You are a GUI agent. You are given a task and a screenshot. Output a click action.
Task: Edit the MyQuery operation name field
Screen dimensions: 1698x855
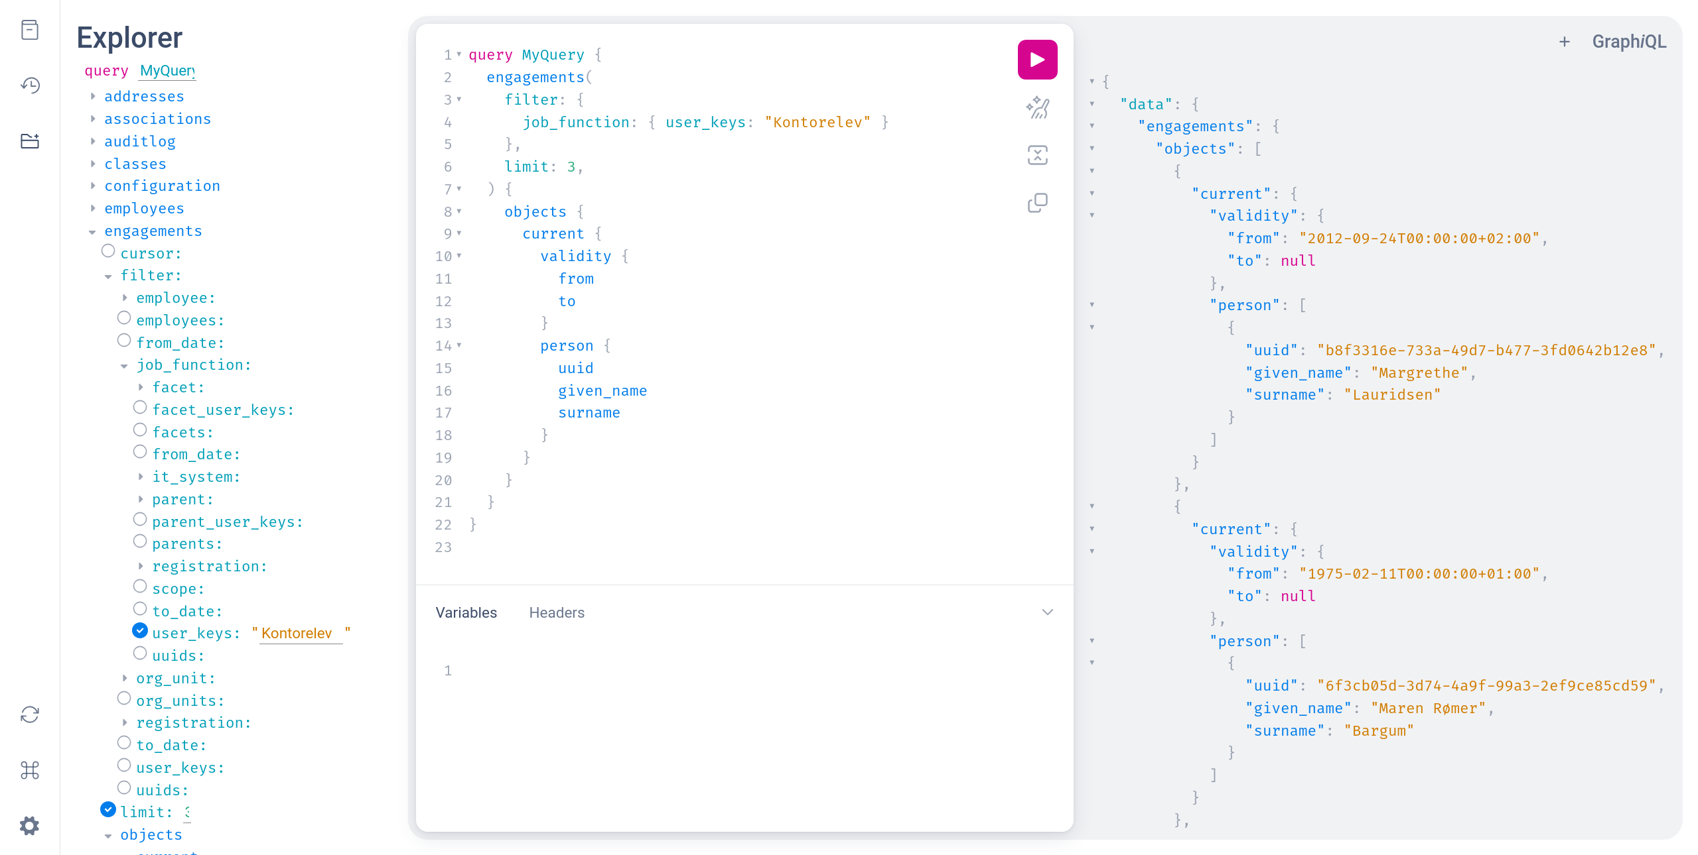168,71
